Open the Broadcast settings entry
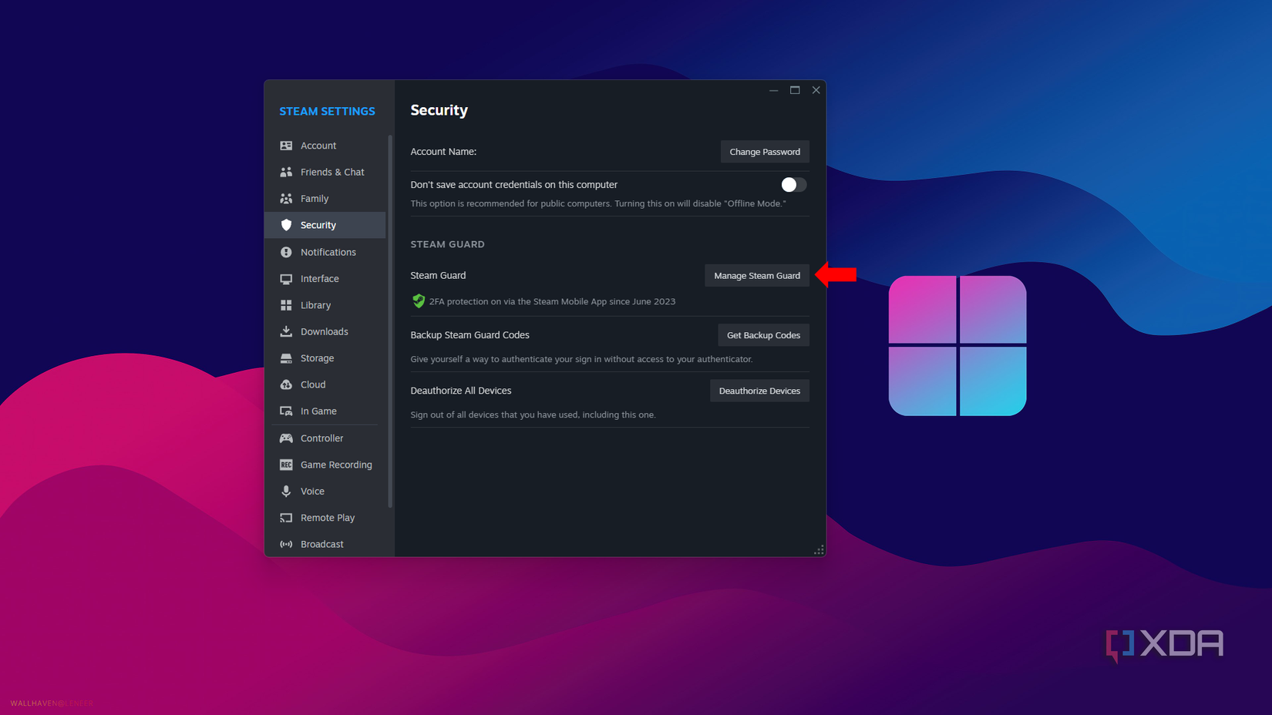 click(x=321, y=543)
